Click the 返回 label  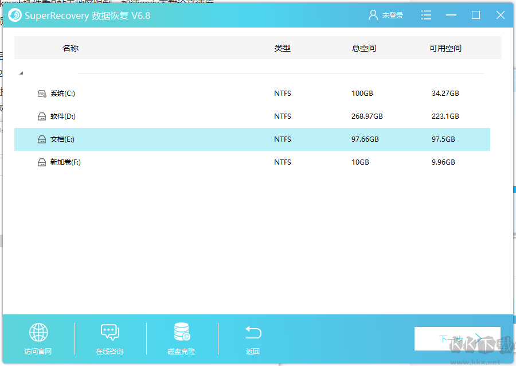coord(253,352)
